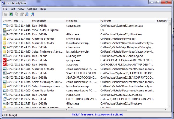Click the 4180 item(s) status bar text
The image size is (174, 119).
pyautogui.click(x=9, y=115)
